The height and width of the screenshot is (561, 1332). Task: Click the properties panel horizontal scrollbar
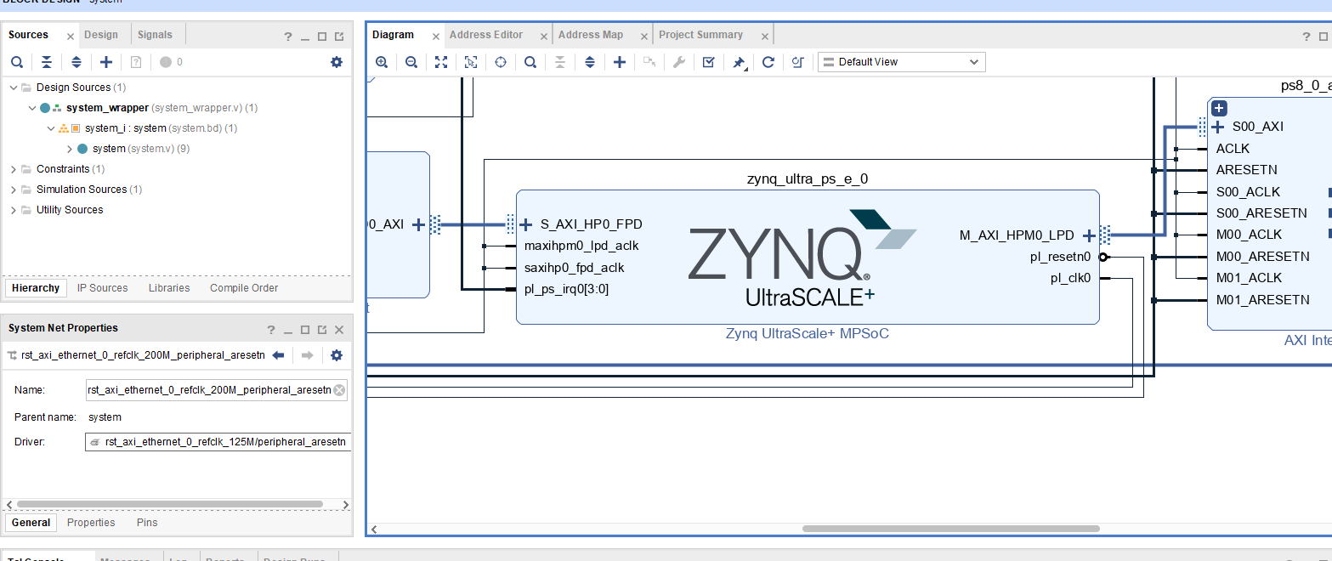point(170,504)
